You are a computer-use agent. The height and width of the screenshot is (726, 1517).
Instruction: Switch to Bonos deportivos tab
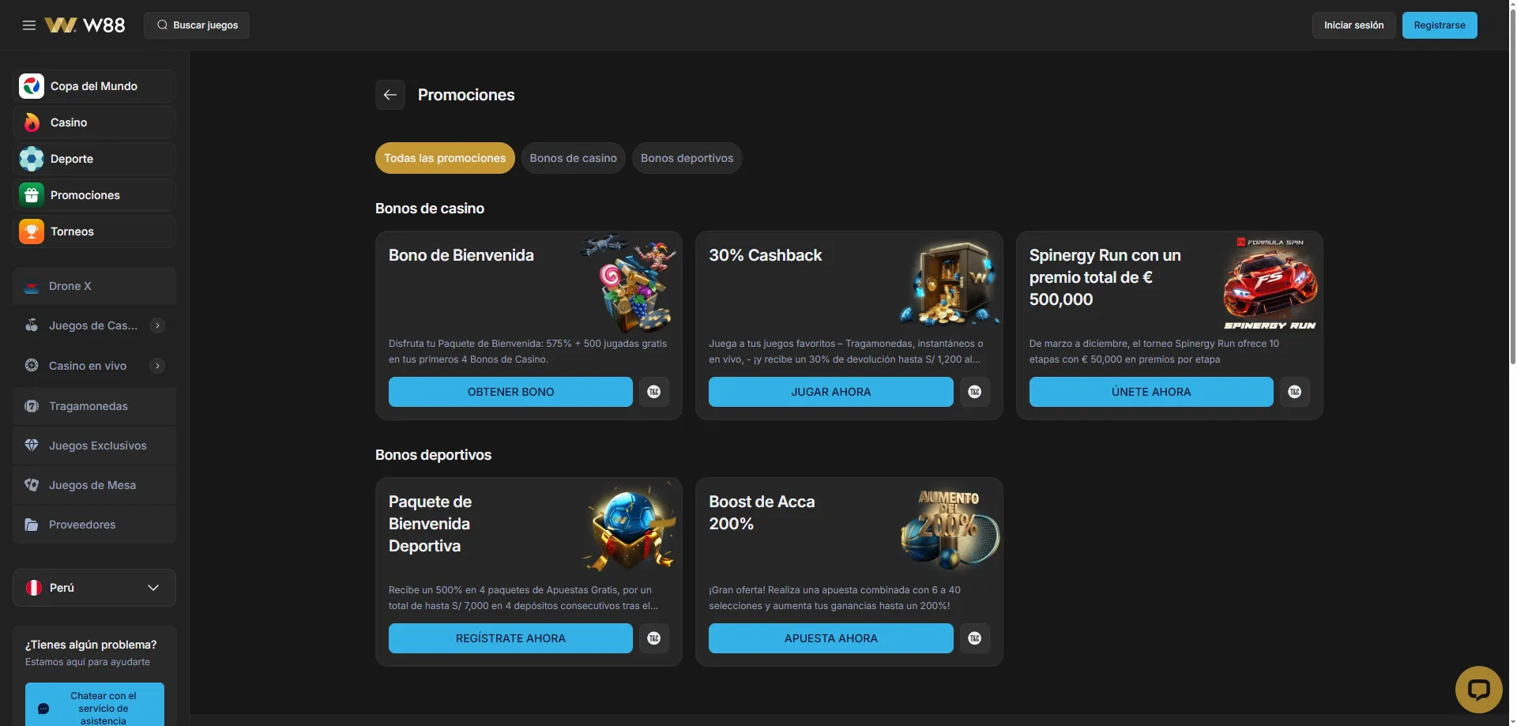coord(687,158)
